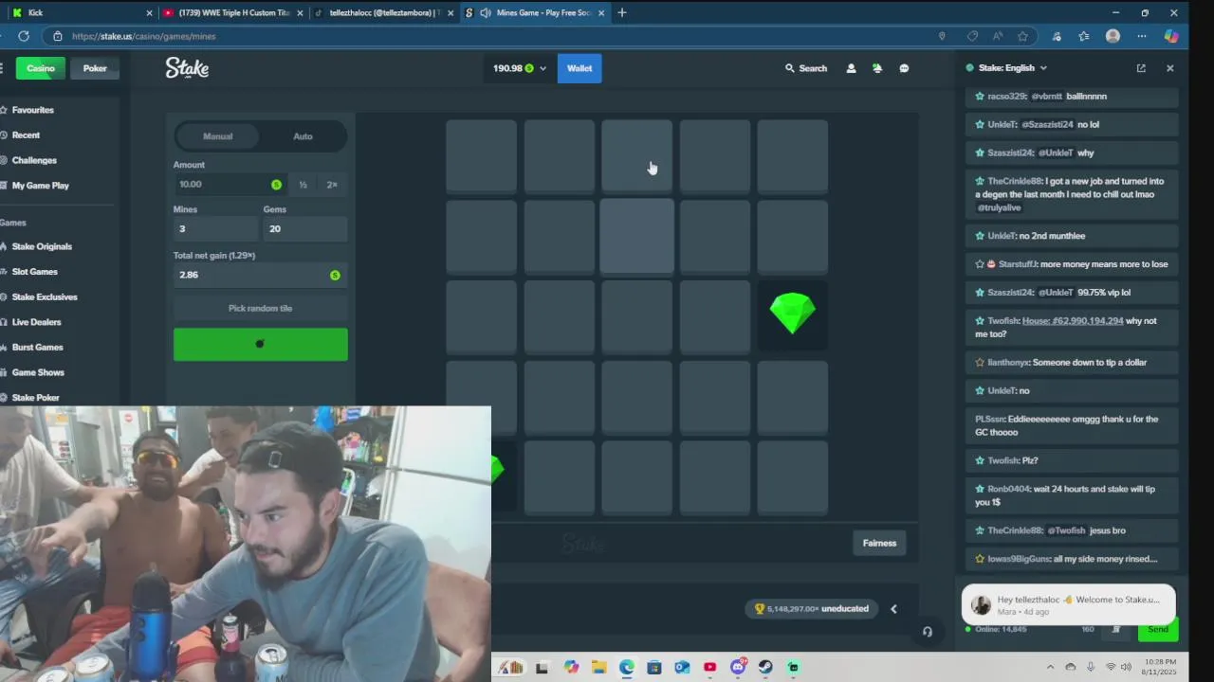Screen dimensions: 1214x682
Task: Open Discord from taskbar
Action: (738, 667)
